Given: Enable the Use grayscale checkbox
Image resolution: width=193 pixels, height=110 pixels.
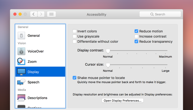Looking at the screenshot, I should pos(74,36).
